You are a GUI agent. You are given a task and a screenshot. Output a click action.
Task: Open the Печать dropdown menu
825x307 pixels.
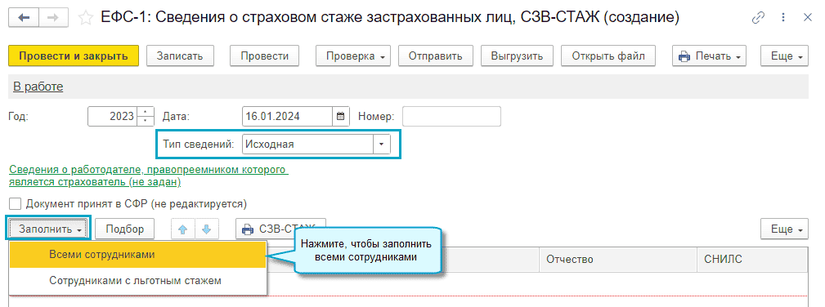[709, 56]
